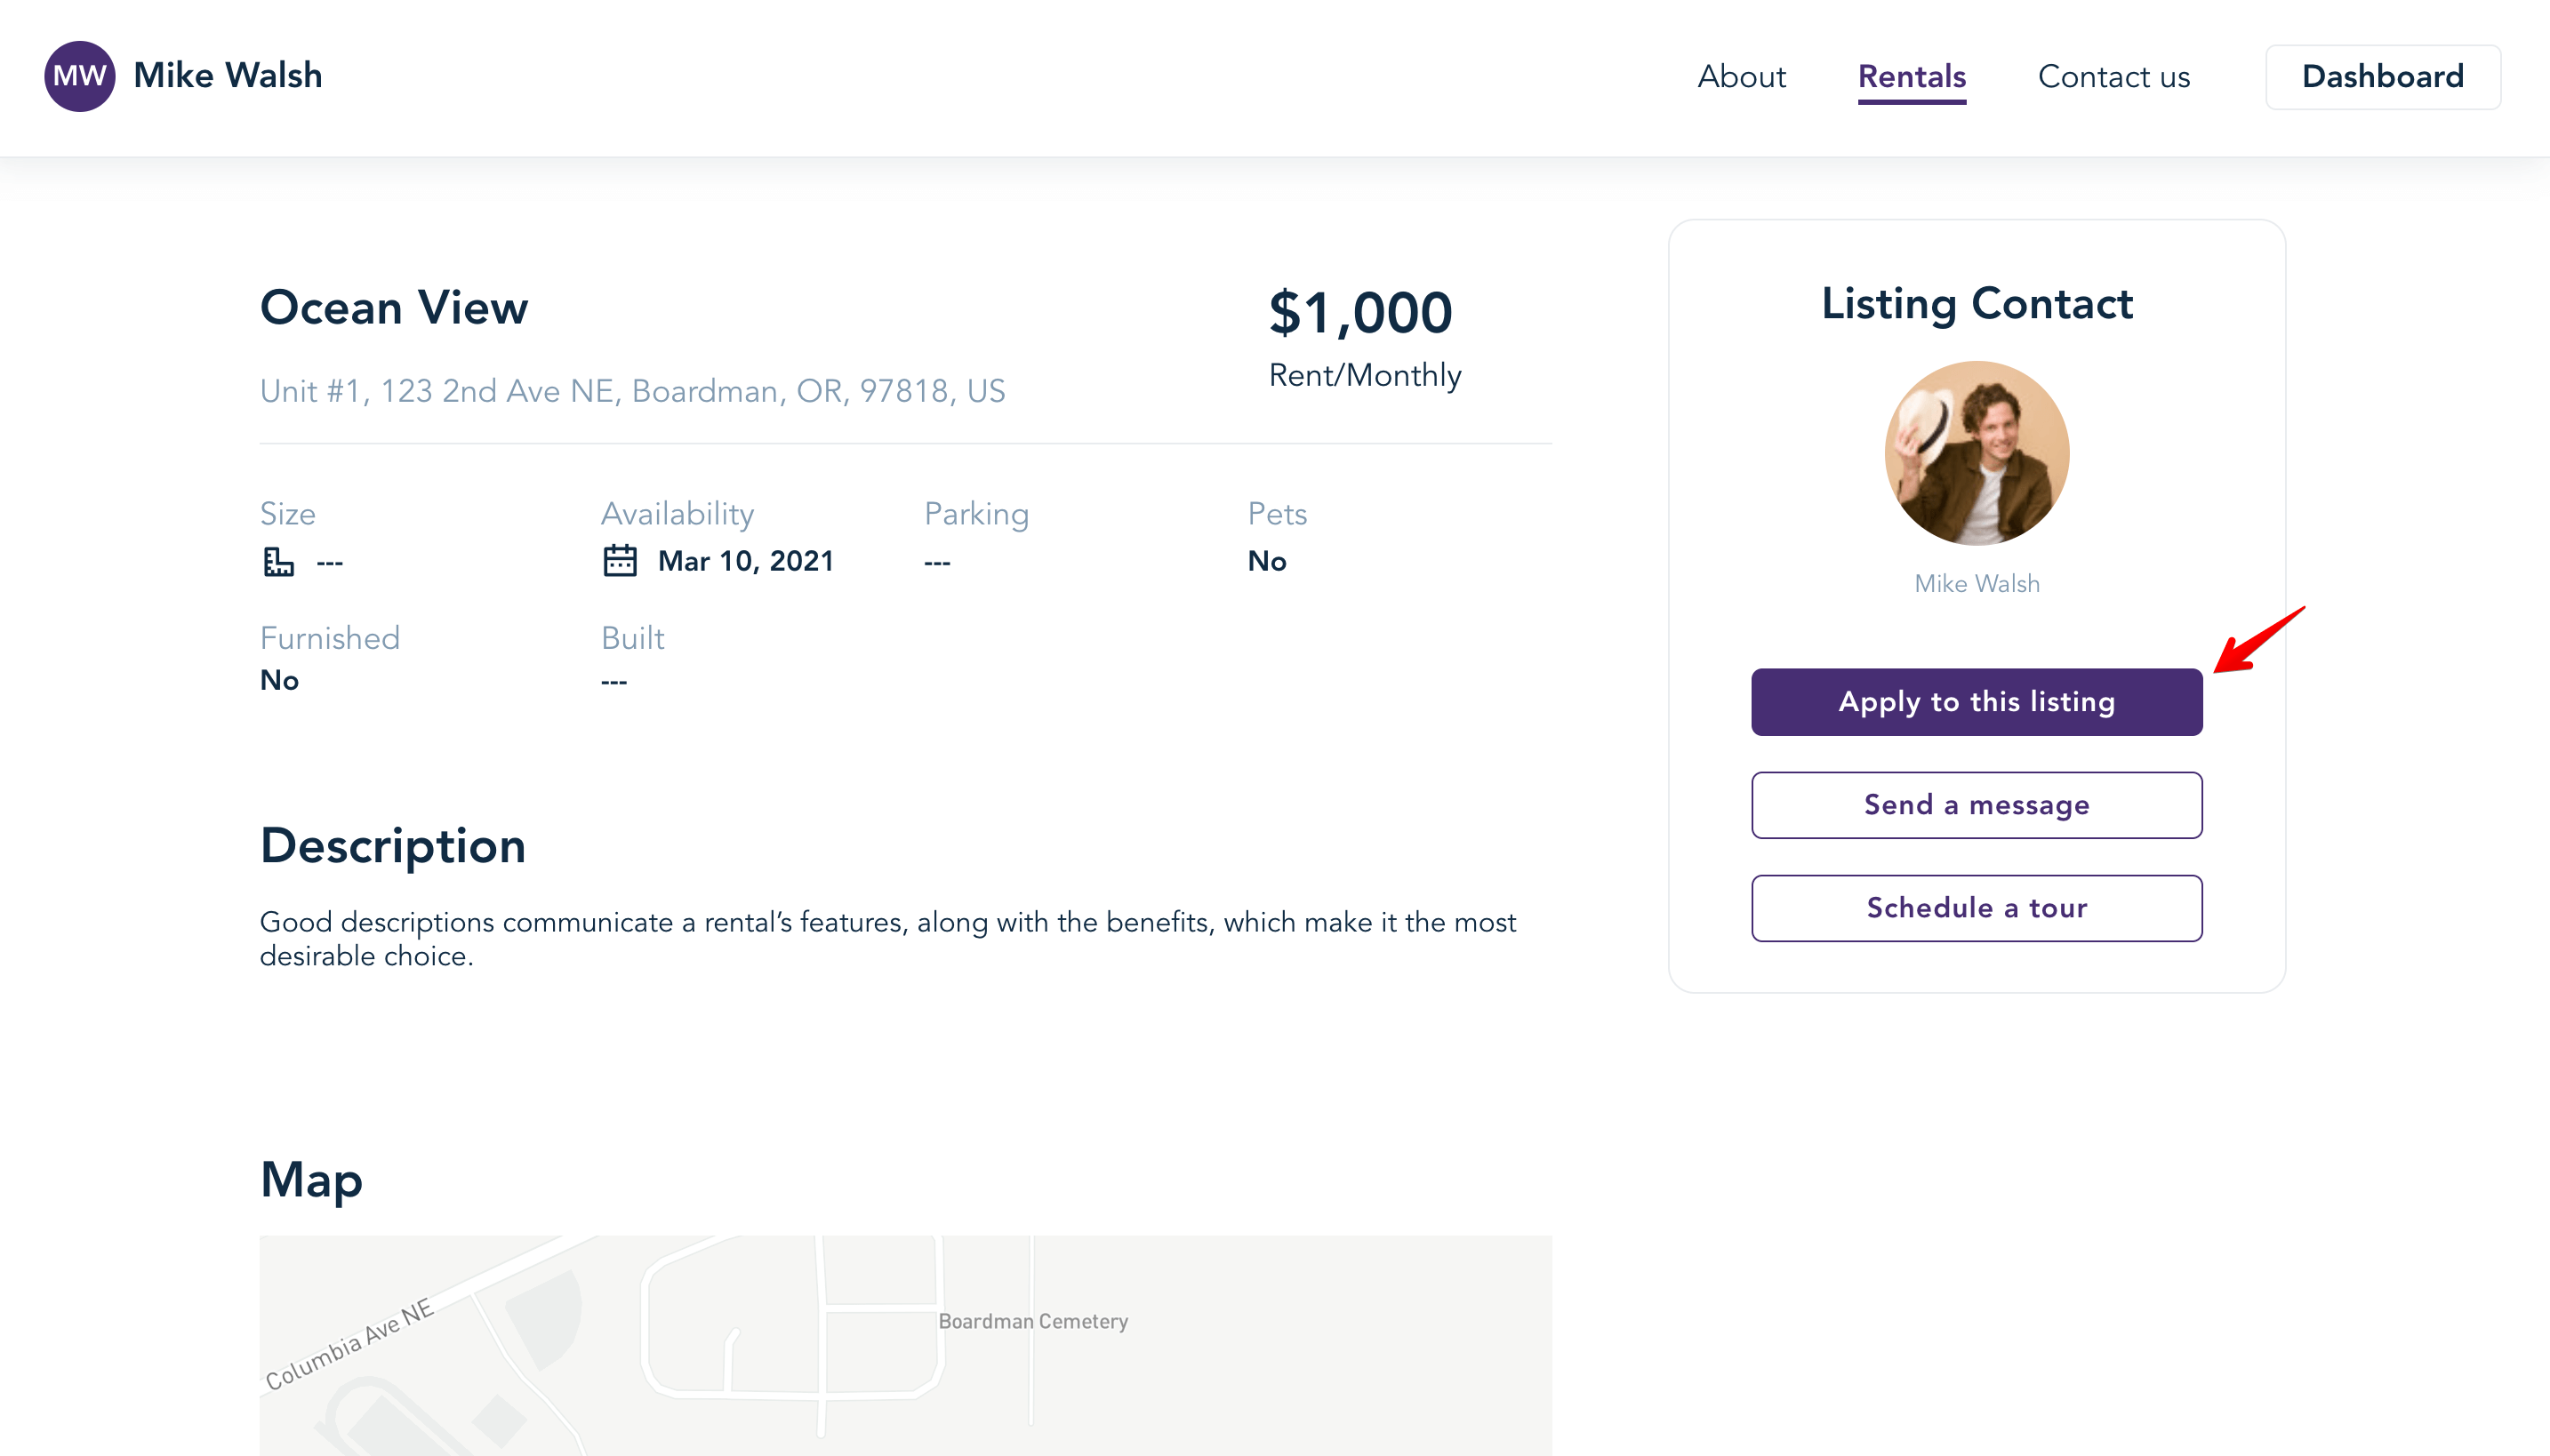Image resolution: width=2550 pixels, height=1456 pixels.
Task: Go to Contact us page
Action: [2113, 77]
